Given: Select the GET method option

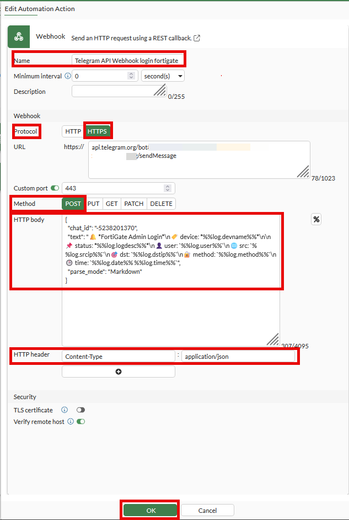Looking at the screenshot, I should coord(112,204).
